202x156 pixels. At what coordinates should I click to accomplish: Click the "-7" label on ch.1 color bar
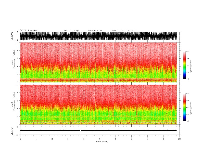click(x=188, y=79)
